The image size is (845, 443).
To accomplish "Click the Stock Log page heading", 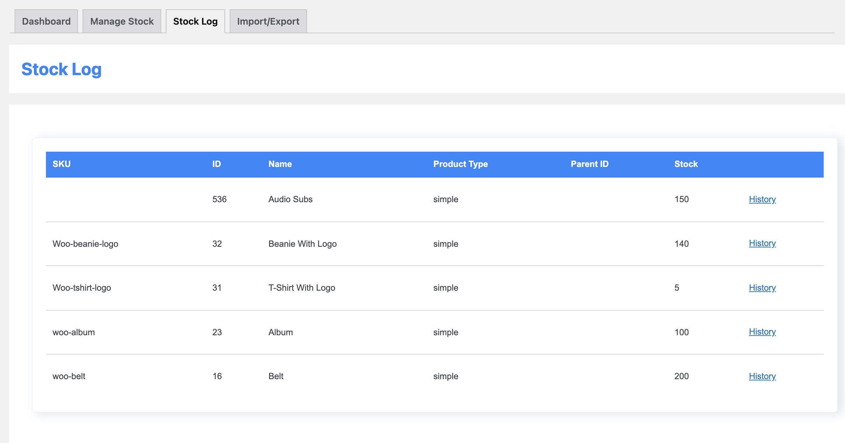I will [x=62, y=69].
